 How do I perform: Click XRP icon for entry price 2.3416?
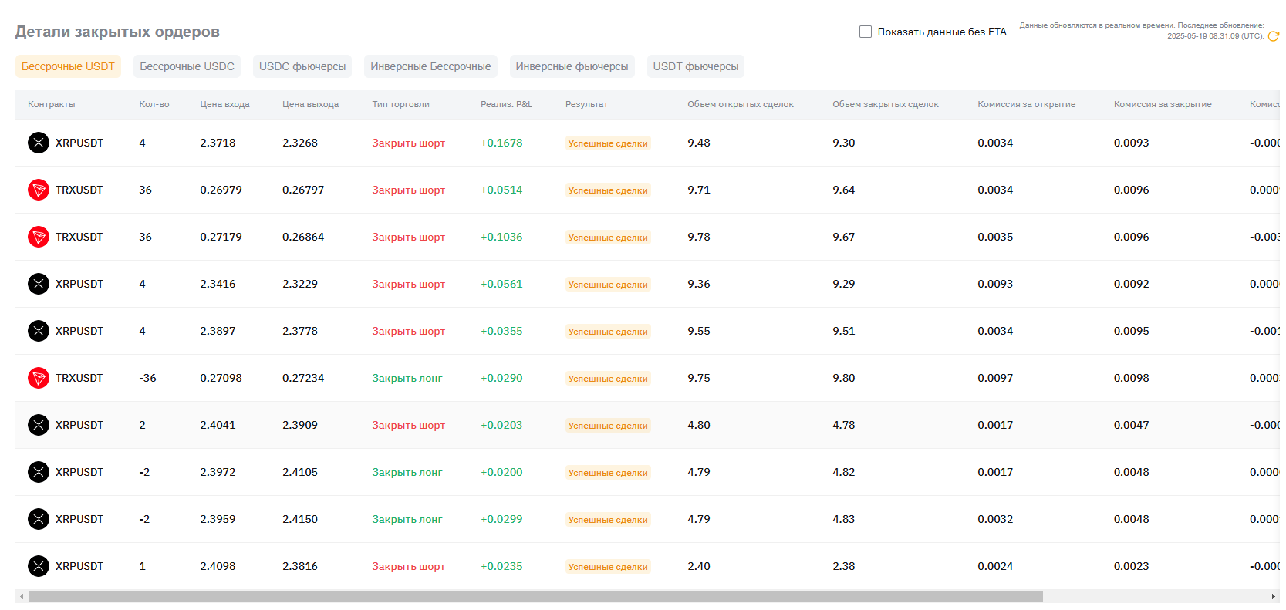(x=39, y=284)
